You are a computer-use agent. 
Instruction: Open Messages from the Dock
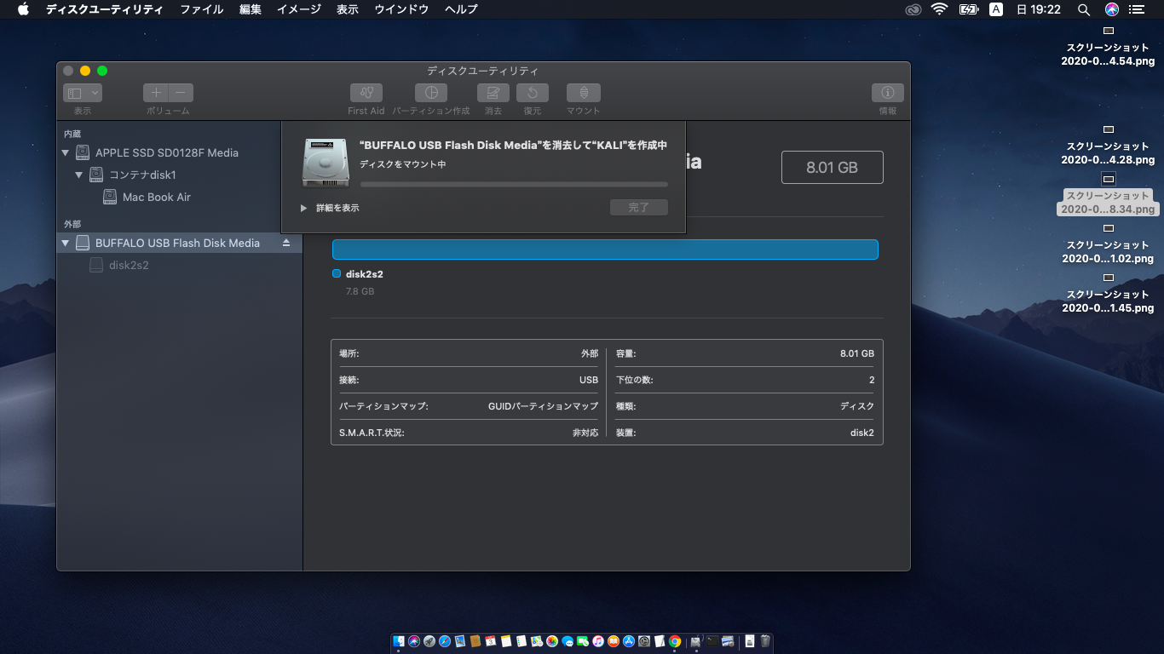tap(568, 641)
